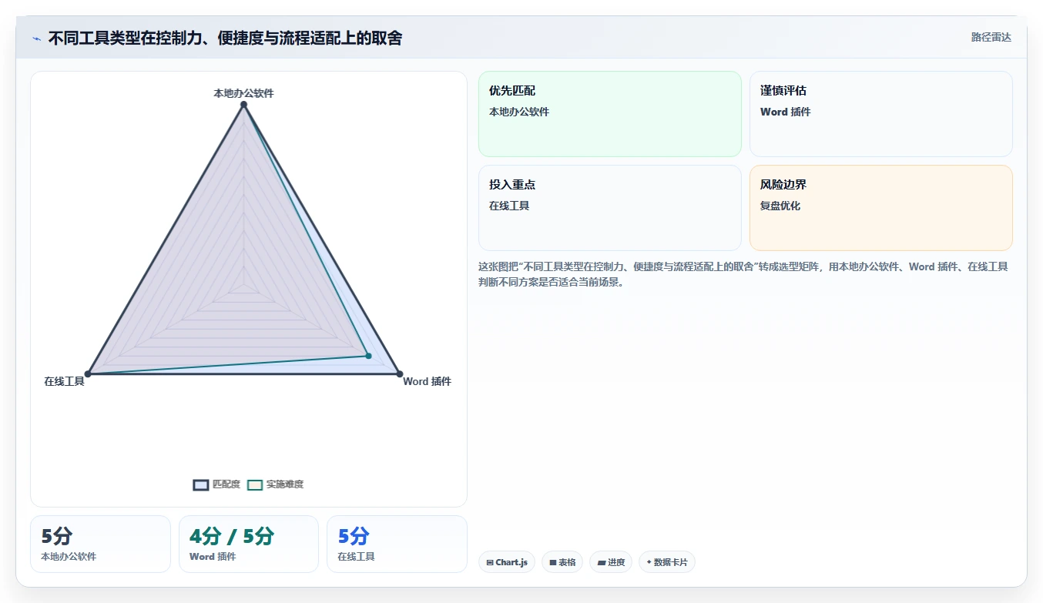Click the blue 5分 在线工具 score card
The width and height of the screenshot is (1043, 603).
pyautogui.click(x=397, y=544)
